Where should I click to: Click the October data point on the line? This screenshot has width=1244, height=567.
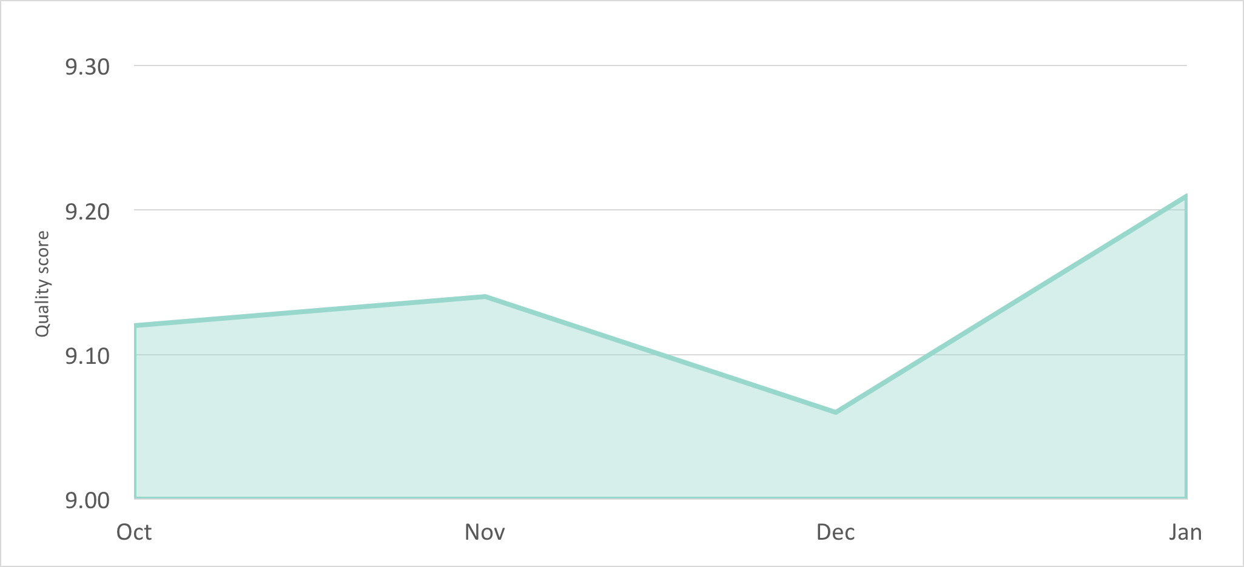pyautogui.click(x=135, y=326)
